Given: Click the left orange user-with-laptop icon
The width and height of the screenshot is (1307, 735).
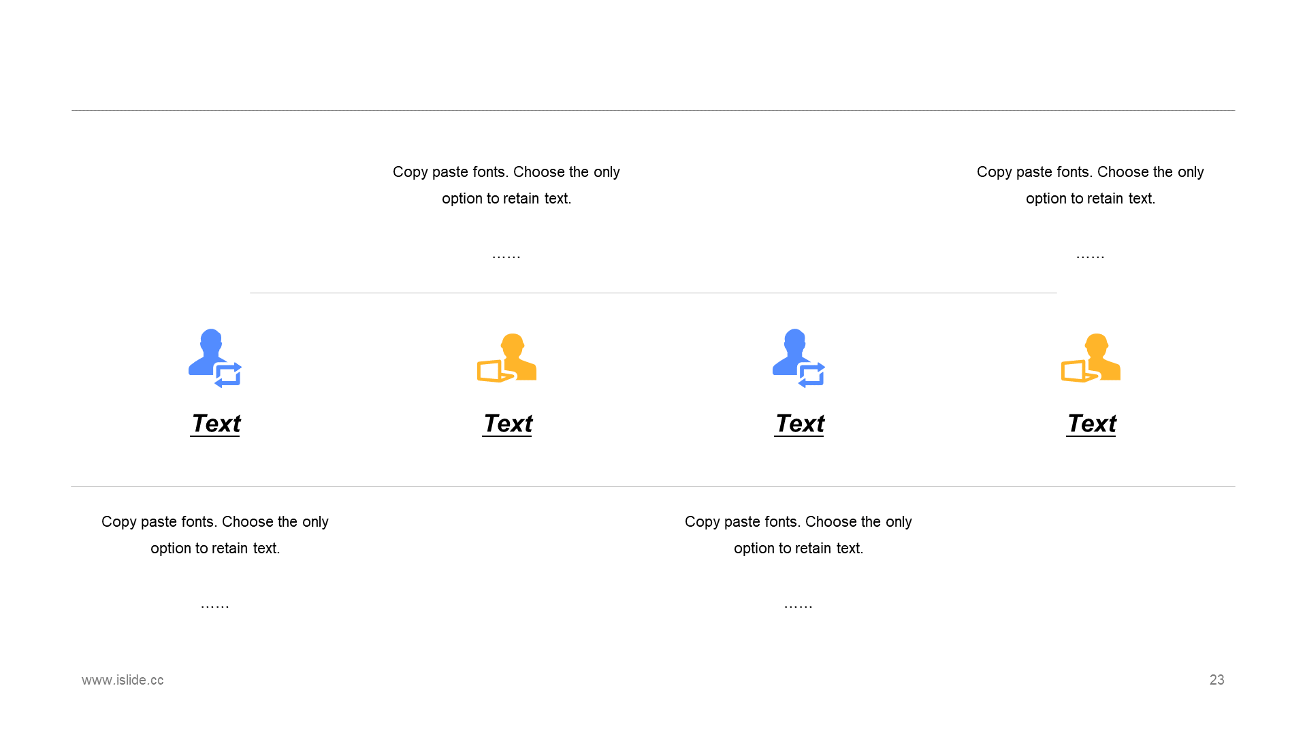Looking at the screenshot, I should (506, 358).
